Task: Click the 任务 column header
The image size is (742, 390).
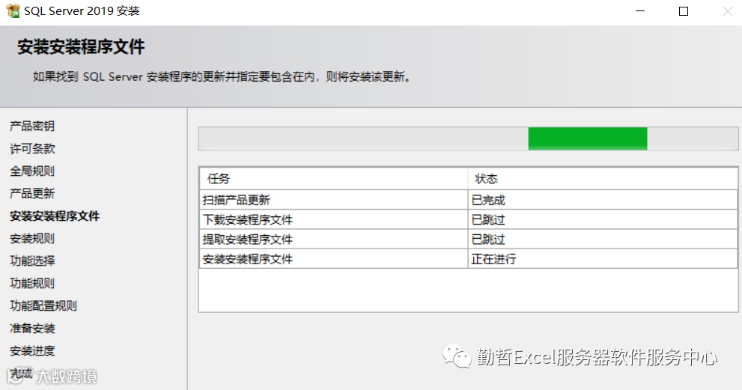Action: point(333,178)
